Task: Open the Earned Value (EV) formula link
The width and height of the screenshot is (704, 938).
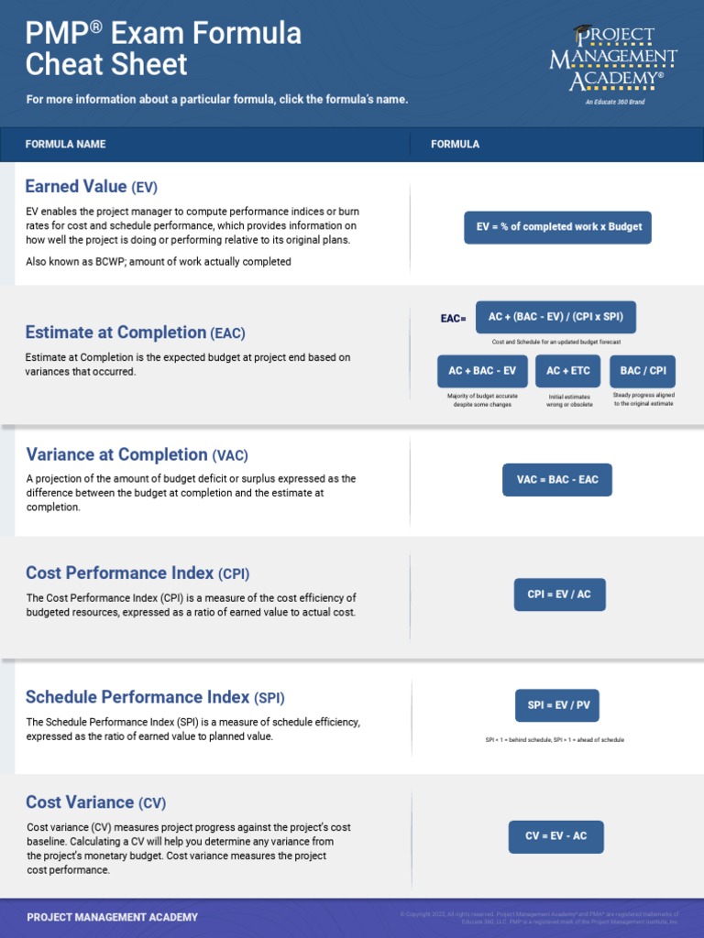Action: [x=91, y=187]
